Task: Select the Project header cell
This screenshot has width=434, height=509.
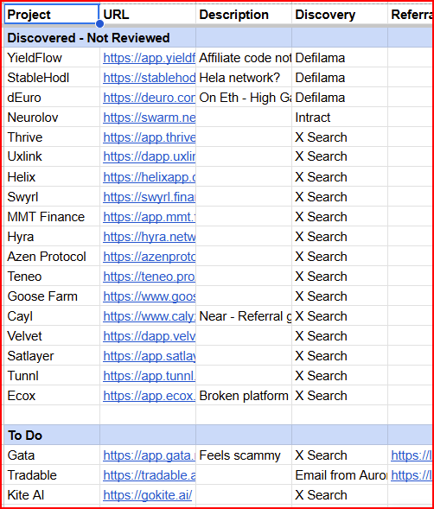Action: [51, 15]
